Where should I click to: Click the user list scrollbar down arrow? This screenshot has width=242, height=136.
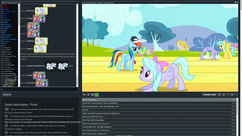(x=19, y=86)
